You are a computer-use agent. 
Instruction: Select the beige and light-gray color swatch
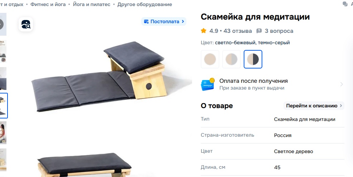[232, 59]
